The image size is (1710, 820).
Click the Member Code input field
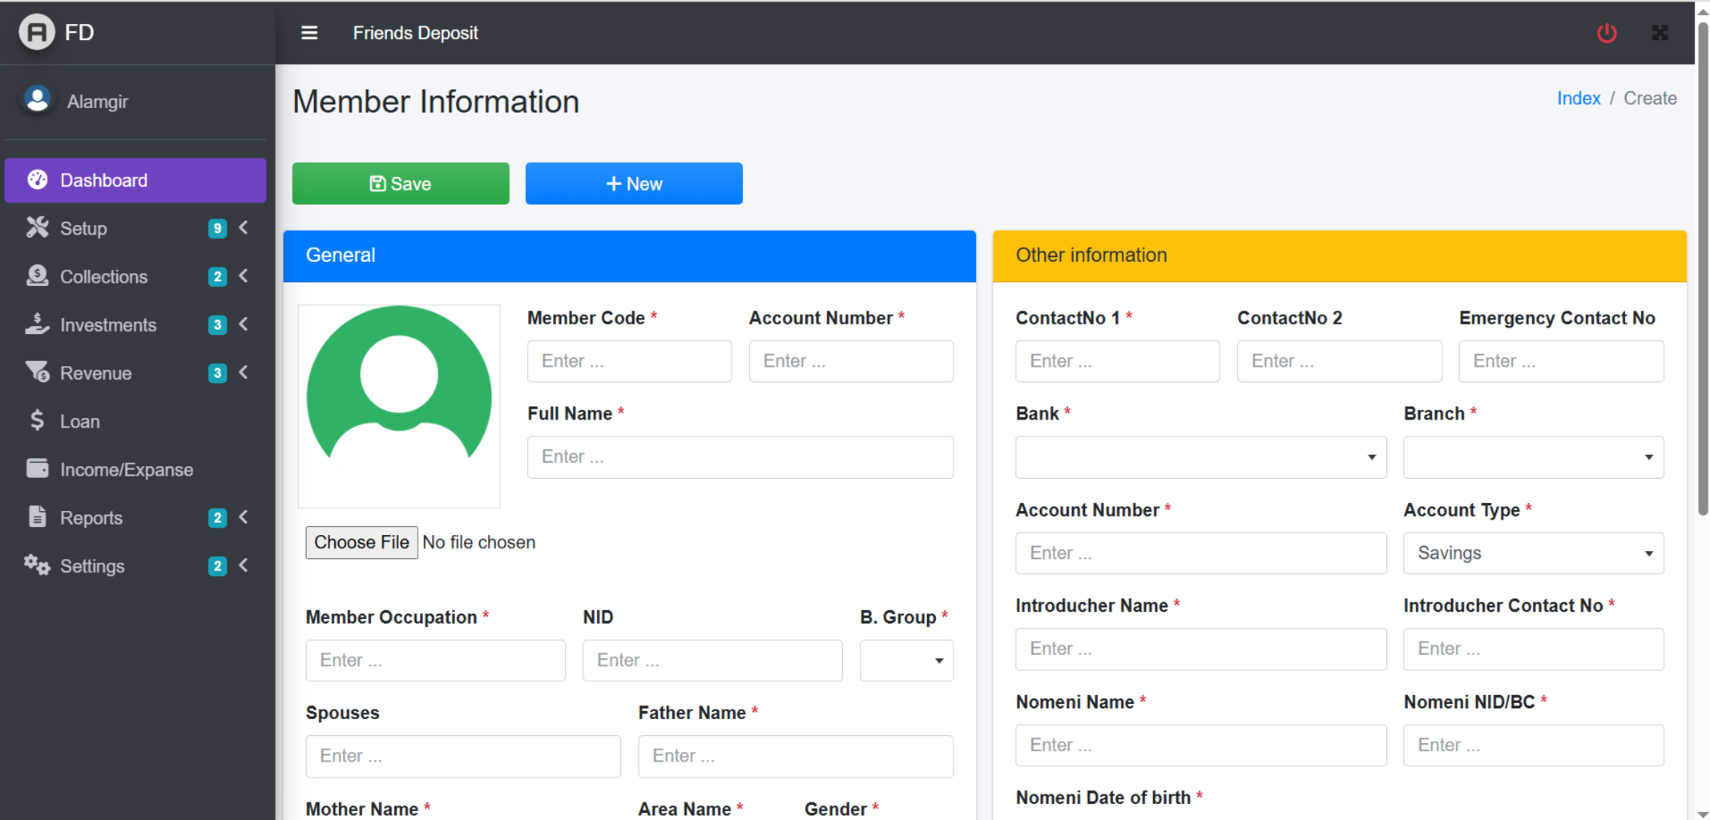click(629, 361)
